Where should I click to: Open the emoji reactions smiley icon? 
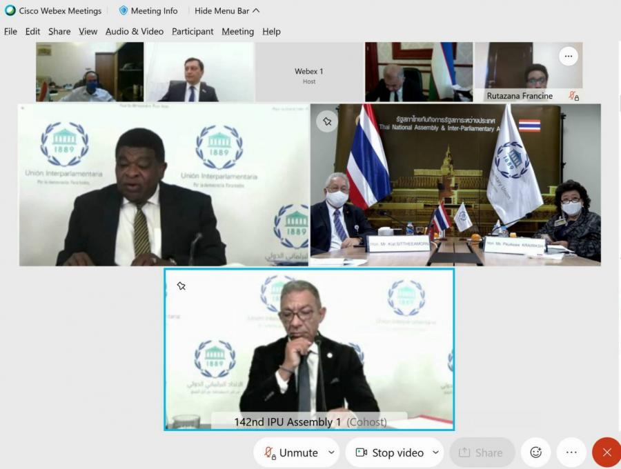point(536,452)
